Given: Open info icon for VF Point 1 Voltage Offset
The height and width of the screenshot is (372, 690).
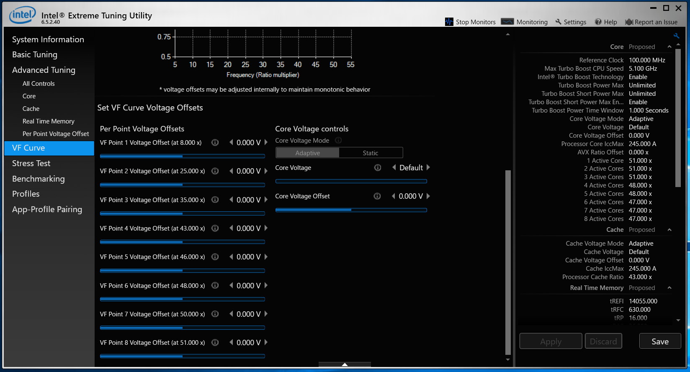Looking at the screenshot, I should tap(215, 143).
